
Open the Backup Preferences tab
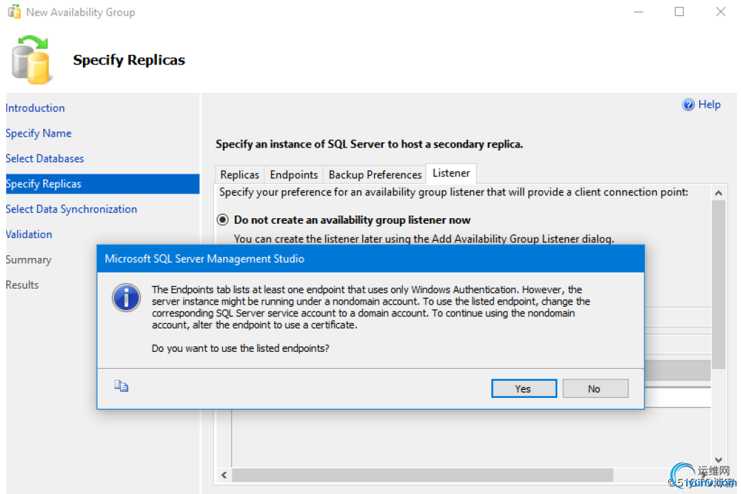[375, 174]
